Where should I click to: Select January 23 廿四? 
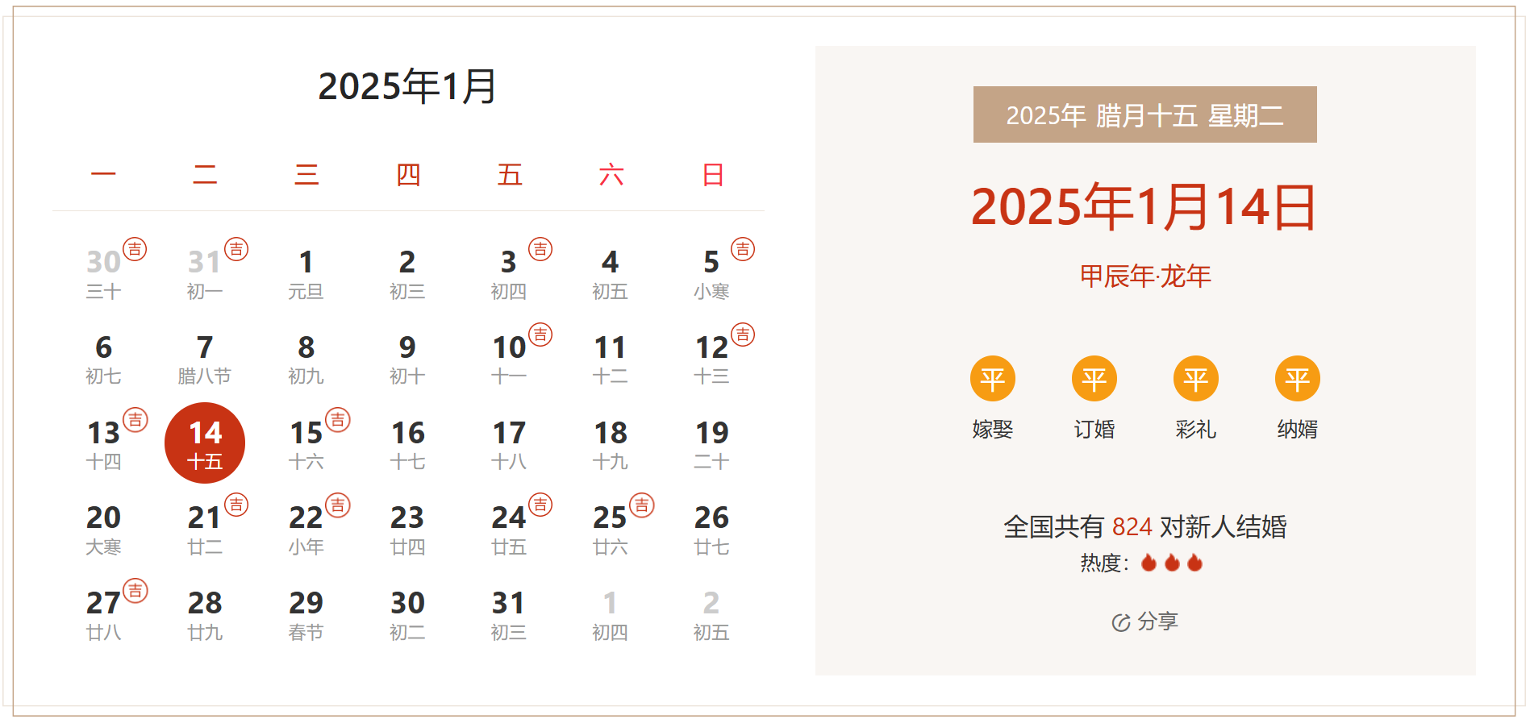407,530
